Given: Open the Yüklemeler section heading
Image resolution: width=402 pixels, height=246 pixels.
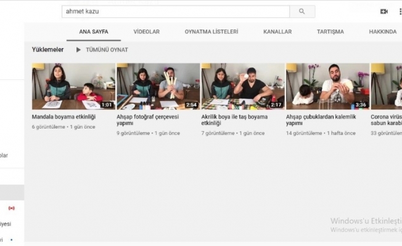Looking at the screenshot, I should (x=48, y=50).
